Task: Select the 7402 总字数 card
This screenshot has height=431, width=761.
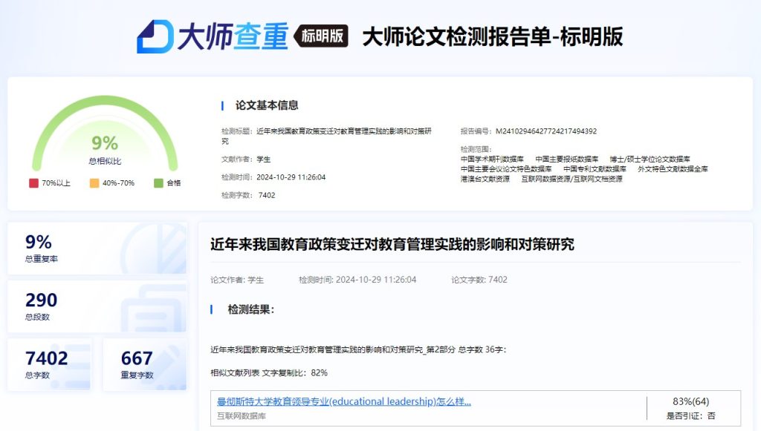Action: (49, 365)
